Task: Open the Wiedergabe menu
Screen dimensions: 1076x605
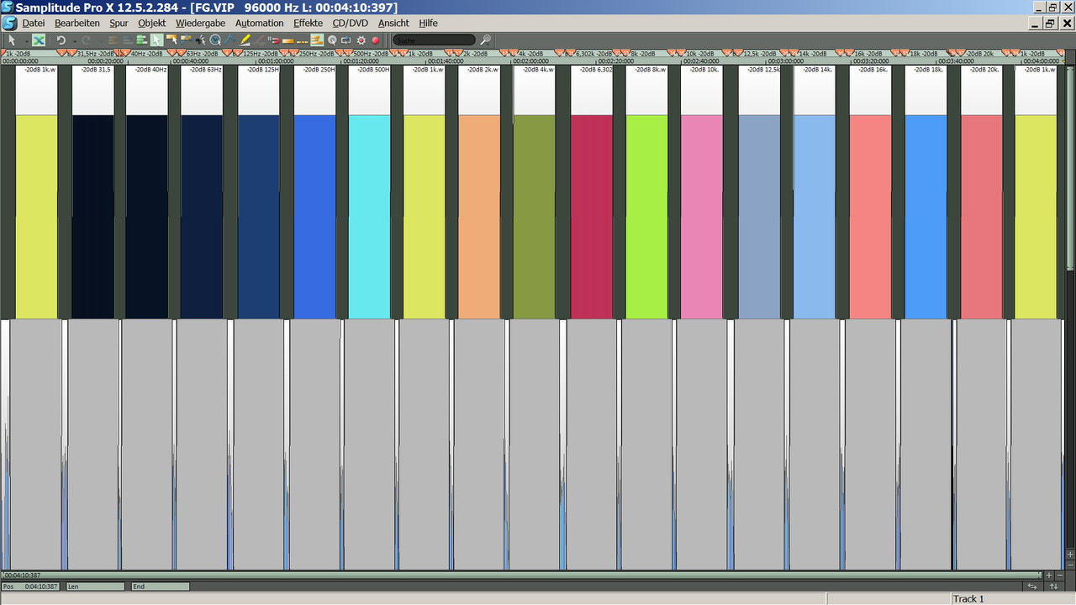Action: click(200, 23)
